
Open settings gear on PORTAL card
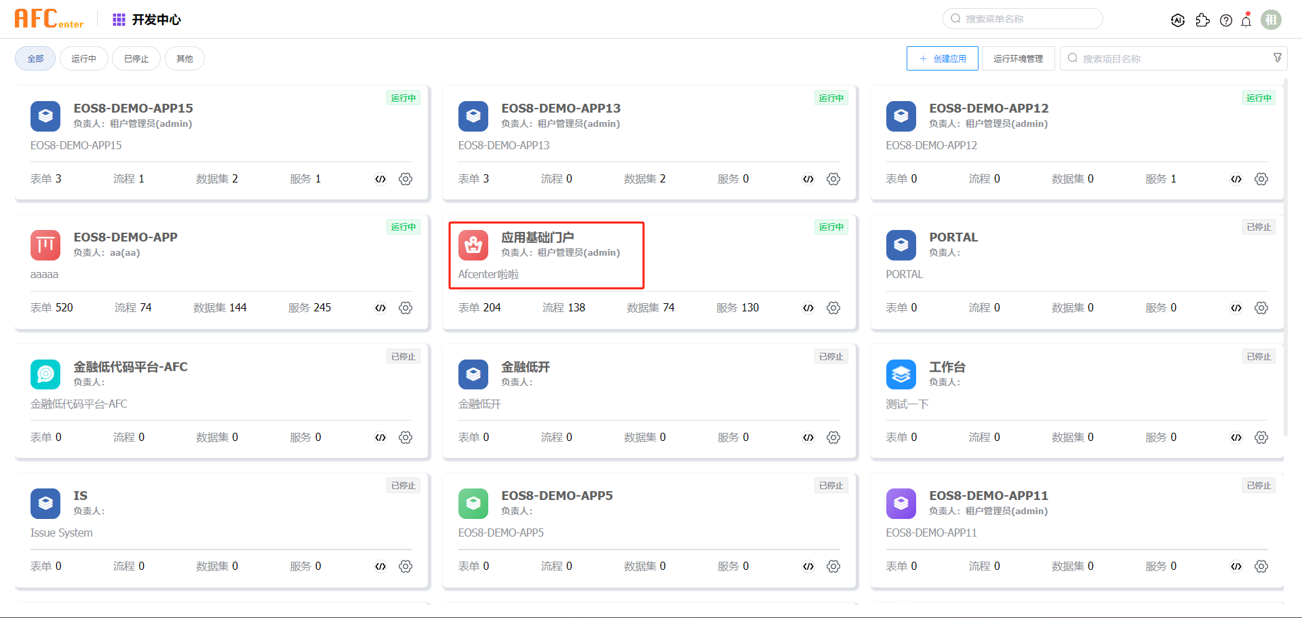pos(1261,308)
